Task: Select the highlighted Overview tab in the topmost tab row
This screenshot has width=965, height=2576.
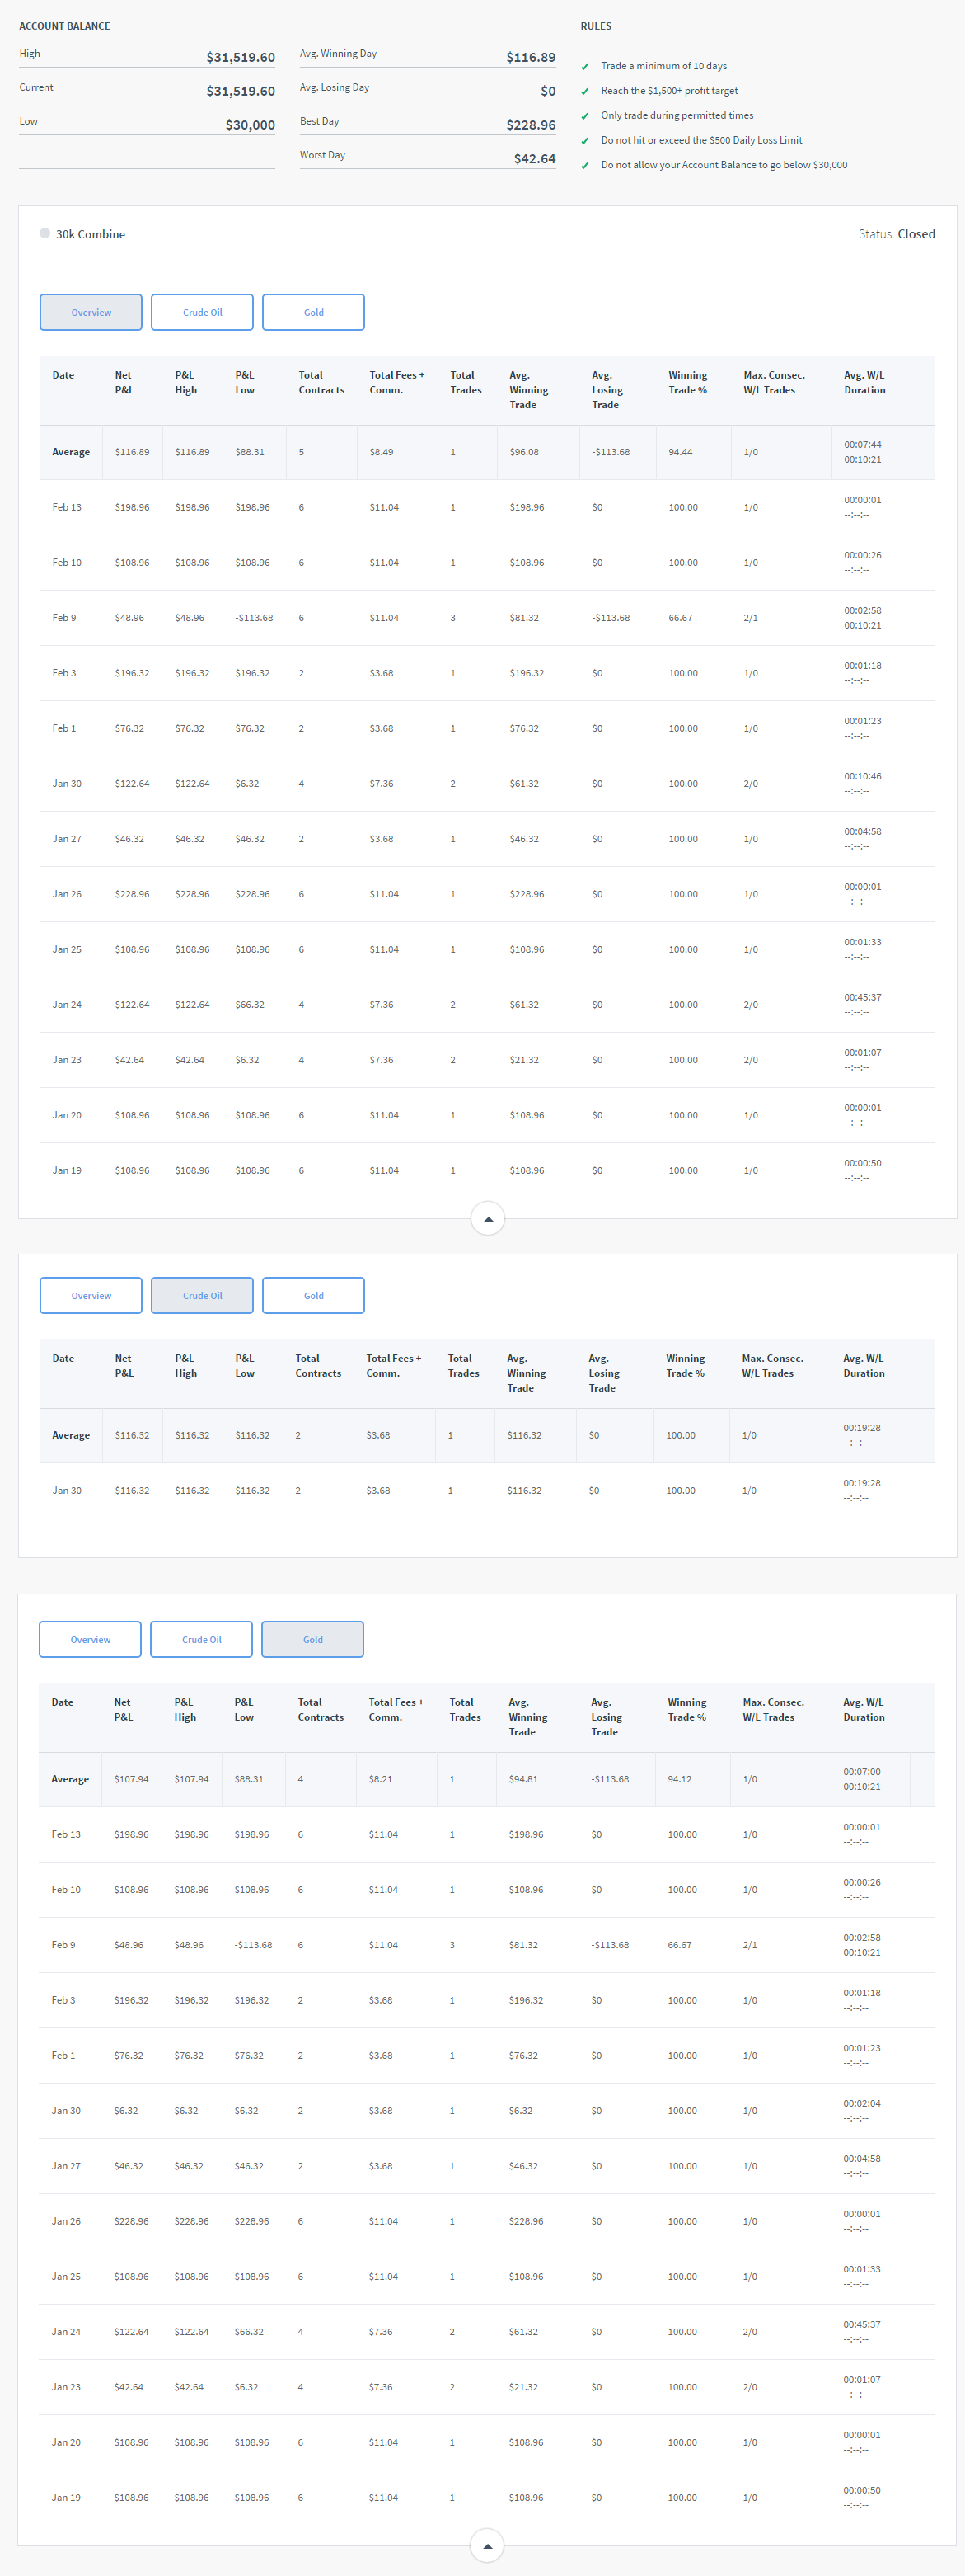Action: (x=91, y=312)
